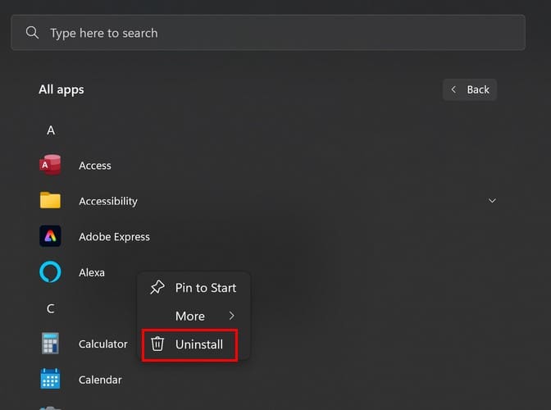
Task: Click the search magnifier icon
Action: tap(32, 33)
